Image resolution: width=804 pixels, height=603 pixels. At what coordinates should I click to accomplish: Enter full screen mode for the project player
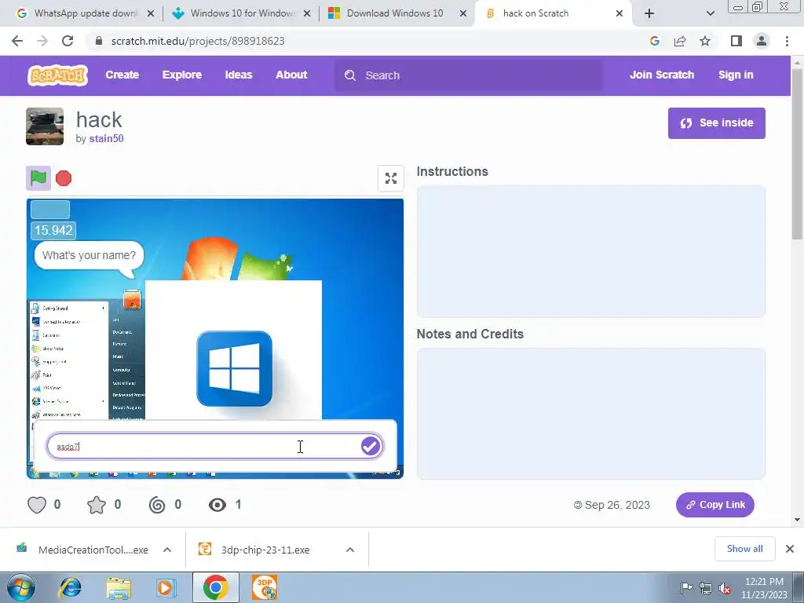tap(391, 178)
